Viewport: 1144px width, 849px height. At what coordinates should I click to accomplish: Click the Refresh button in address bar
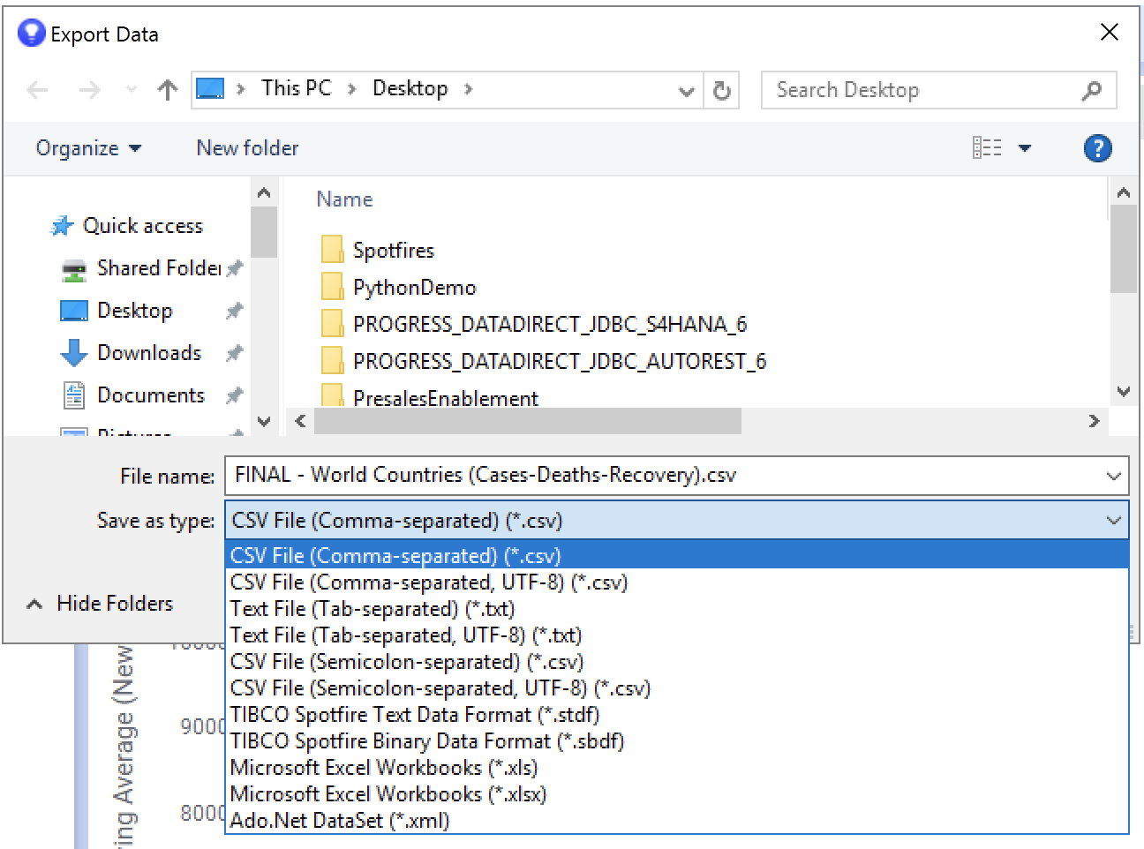[721, 90]
